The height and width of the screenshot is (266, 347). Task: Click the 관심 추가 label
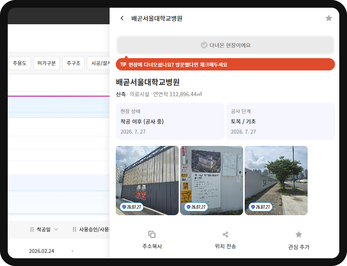(299, 247)
